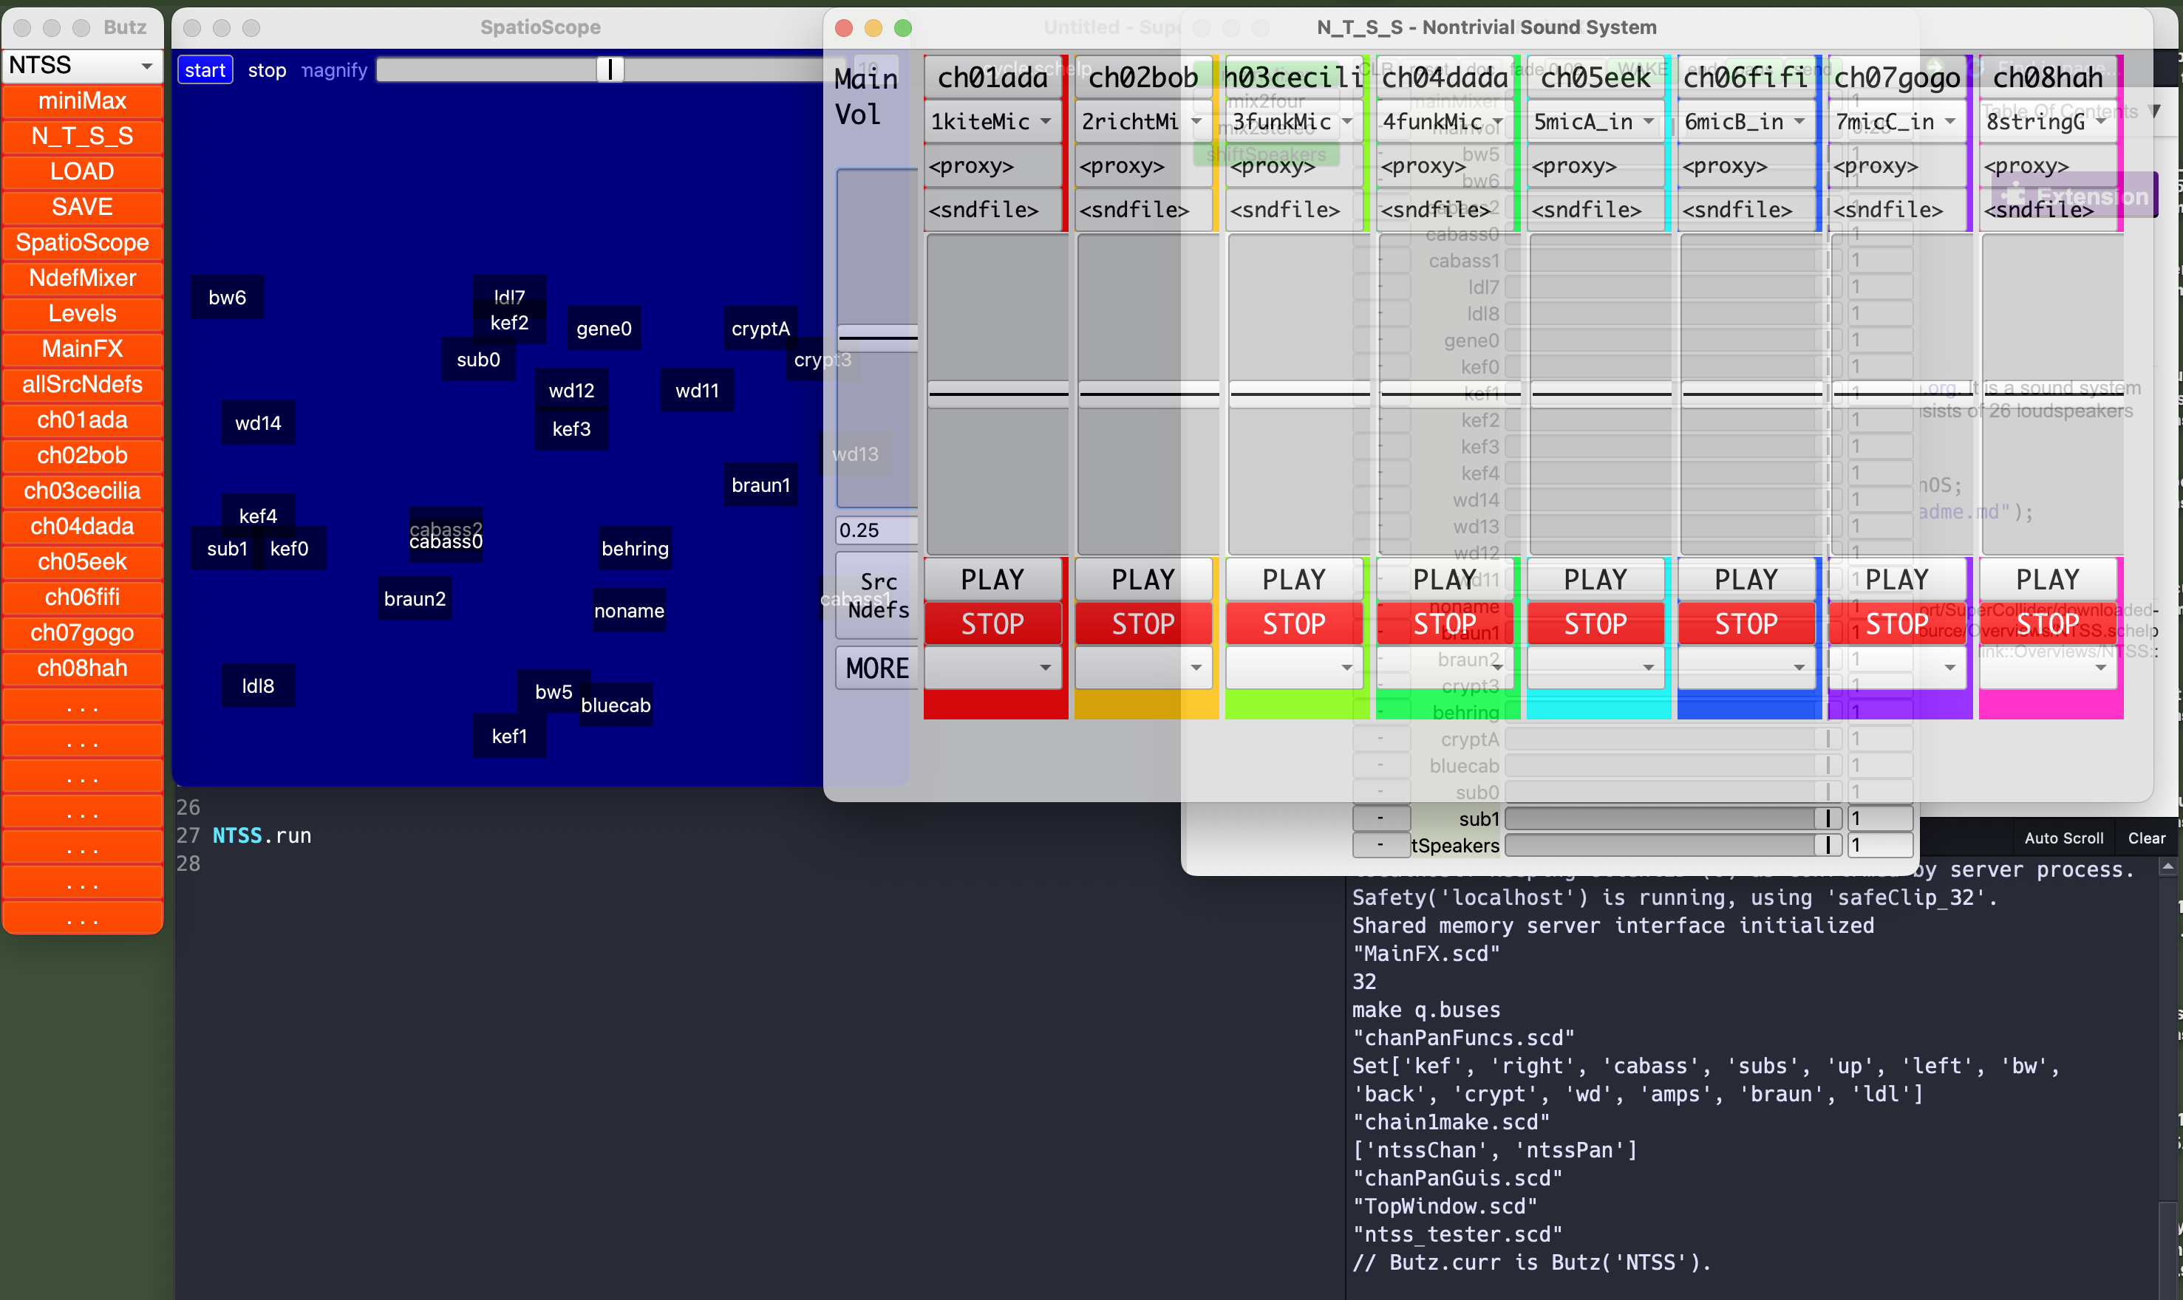The image size is (2183, 1300).
Task: Select the gene0 speaker box
Action: point(603,329)
